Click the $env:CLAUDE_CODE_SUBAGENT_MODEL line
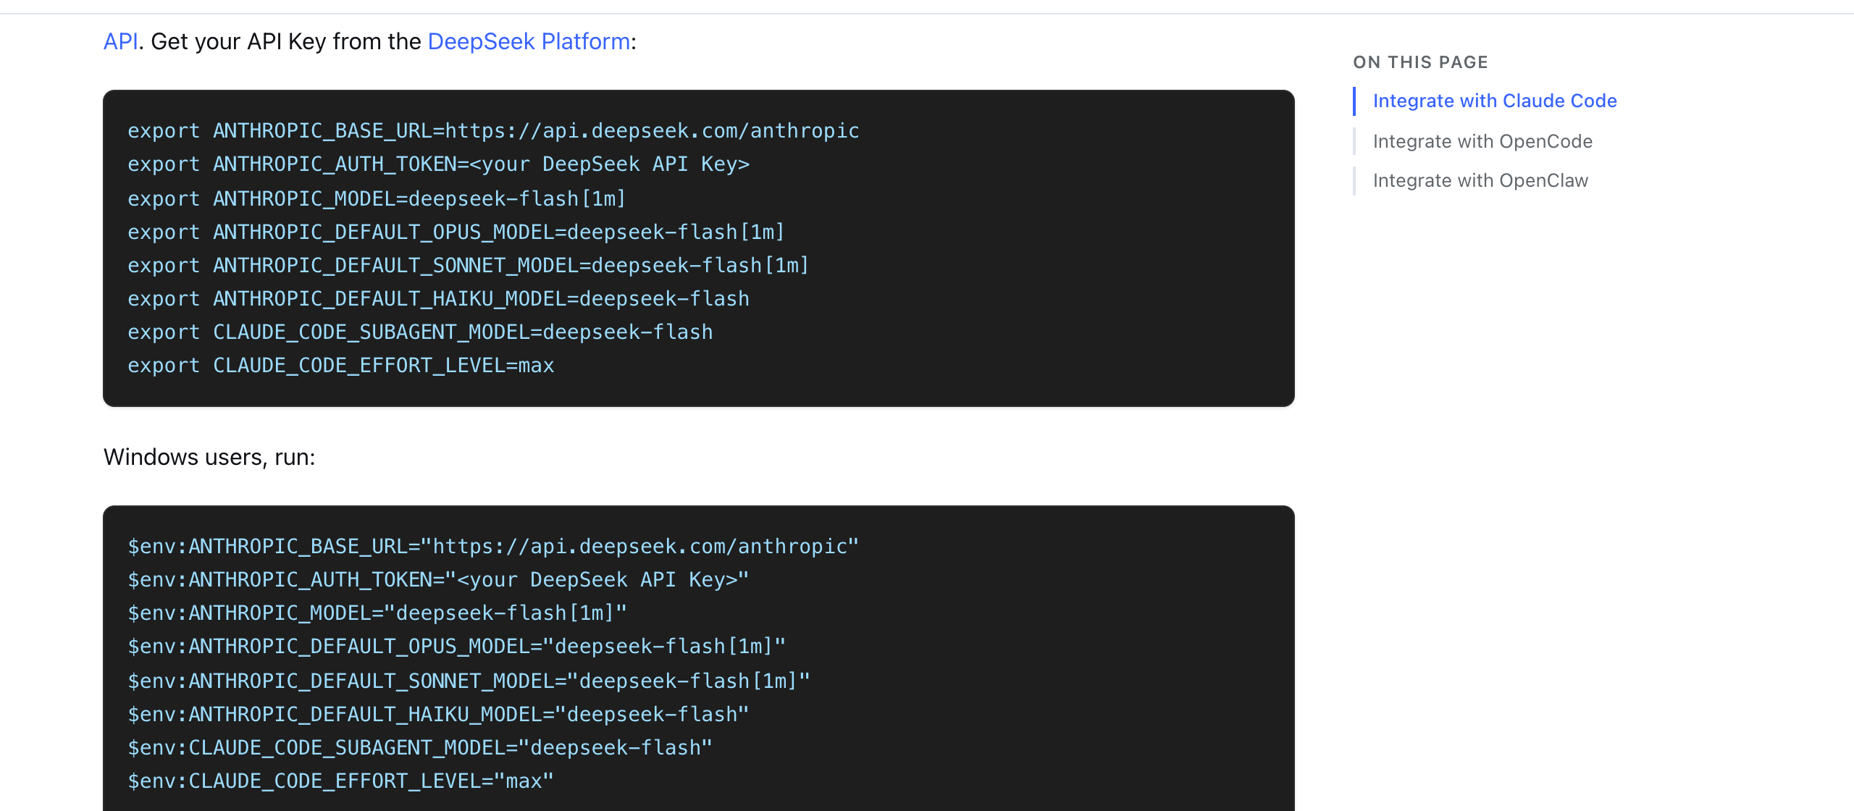Image resolution: width=1854 pixels, height=811 pixels. [x=420, y=747]
